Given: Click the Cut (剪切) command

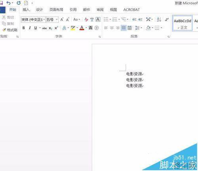Looking at the screenshot, I should 8,17.
